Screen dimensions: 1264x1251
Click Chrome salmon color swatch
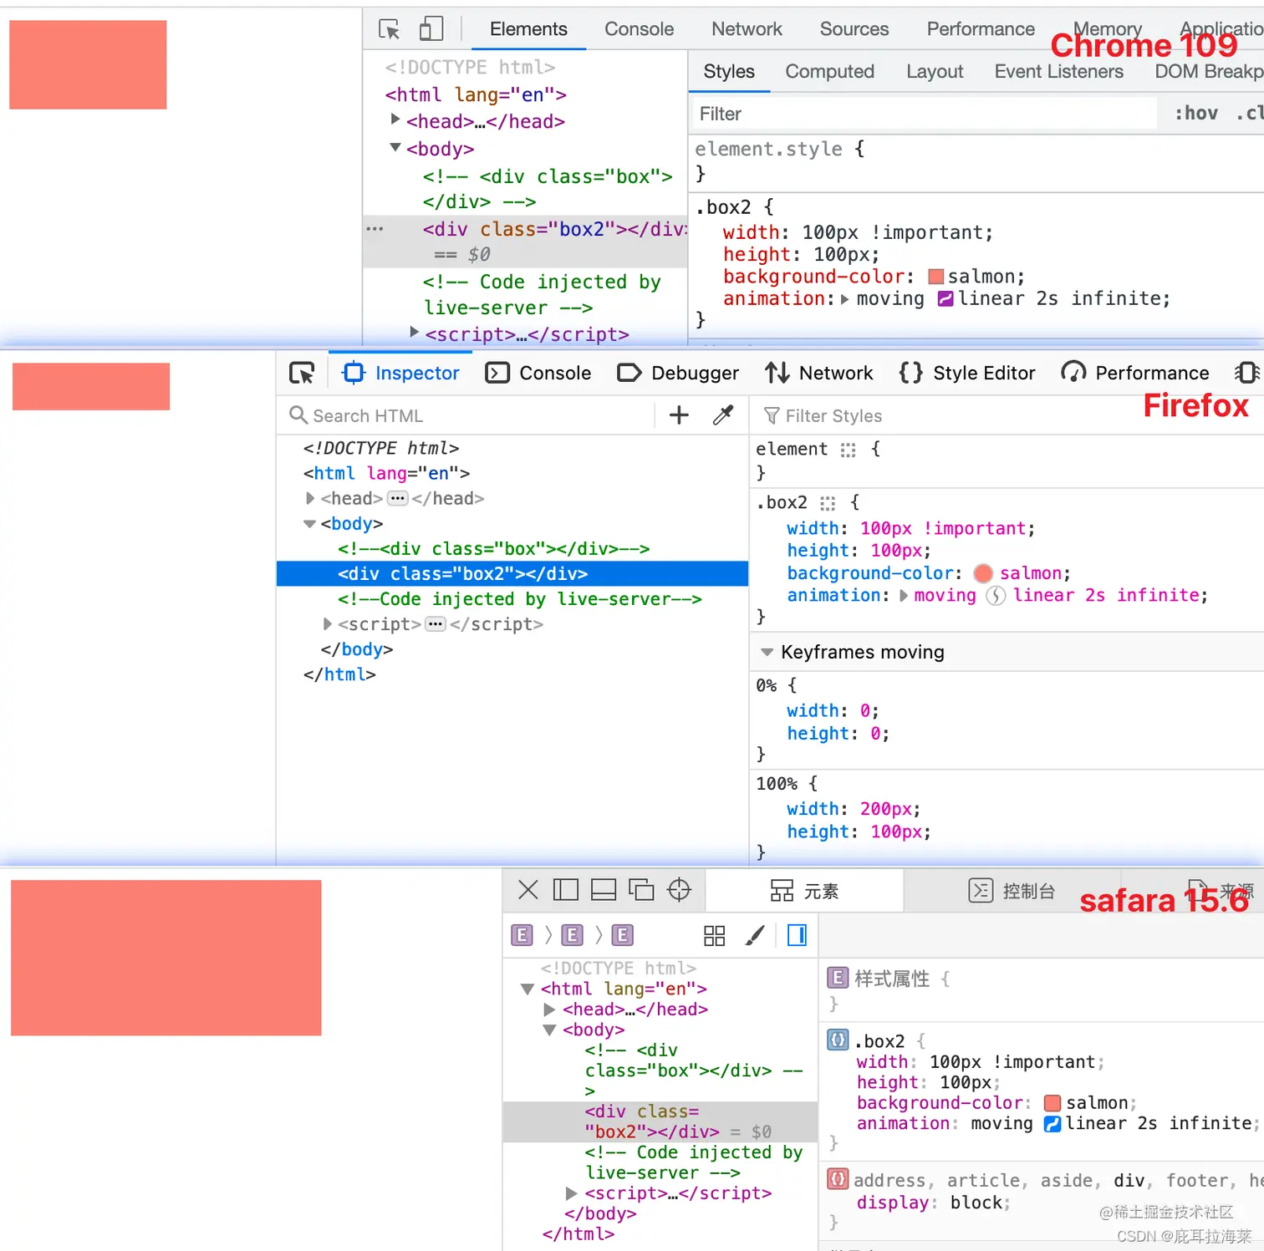936,277
